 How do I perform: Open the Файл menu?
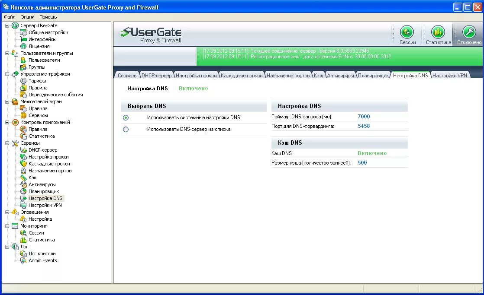tap(10, 17)
